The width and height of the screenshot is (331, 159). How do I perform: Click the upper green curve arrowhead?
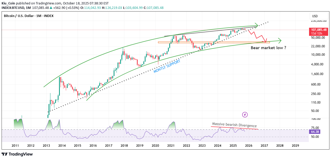tap(257, 26)
